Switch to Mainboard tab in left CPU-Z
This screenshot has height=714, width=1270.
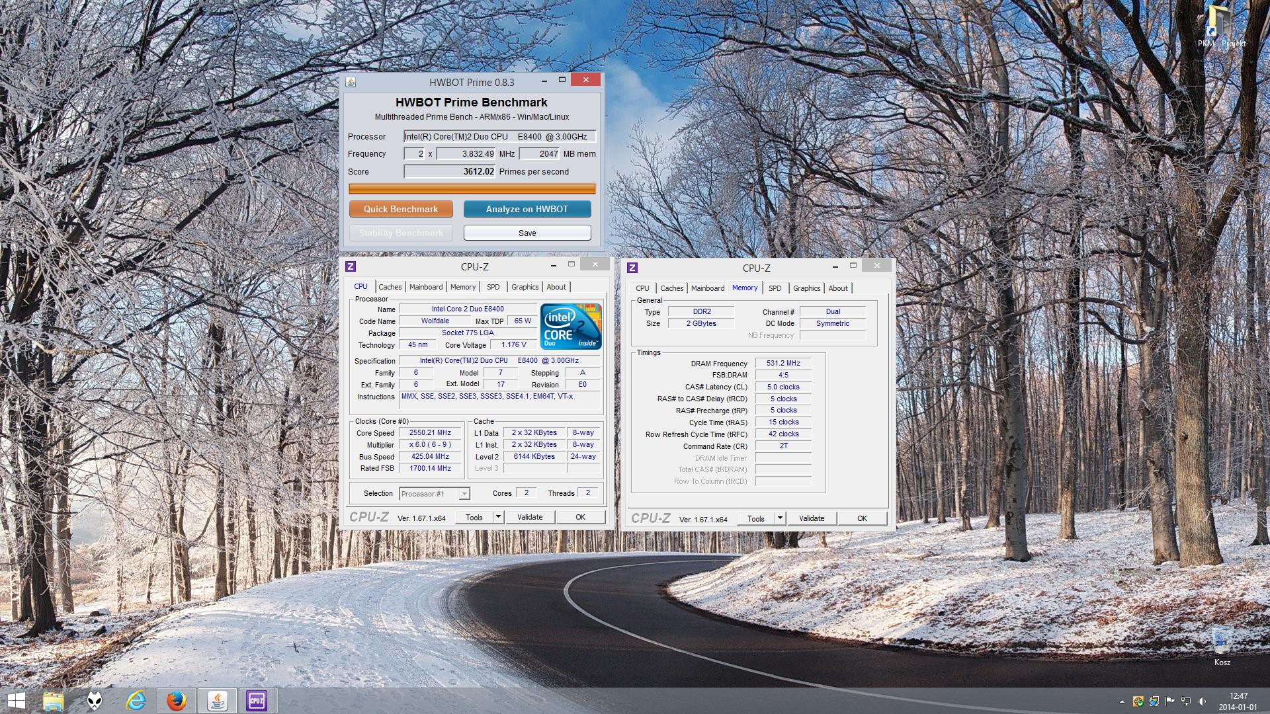point(426,287)
